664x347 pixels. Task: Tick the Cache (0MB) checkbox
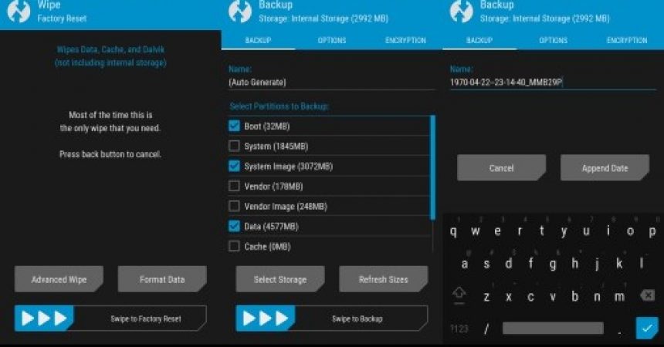[234, 247]
